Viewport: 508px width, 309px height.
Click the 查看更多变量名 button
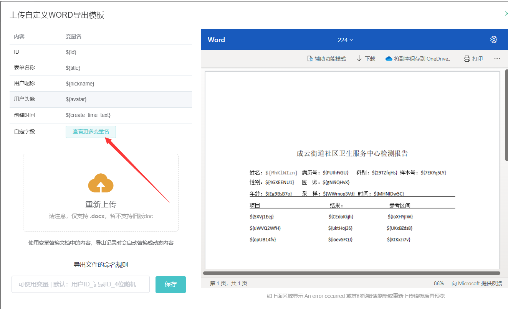pyautogui.click(x=91, y=131)
